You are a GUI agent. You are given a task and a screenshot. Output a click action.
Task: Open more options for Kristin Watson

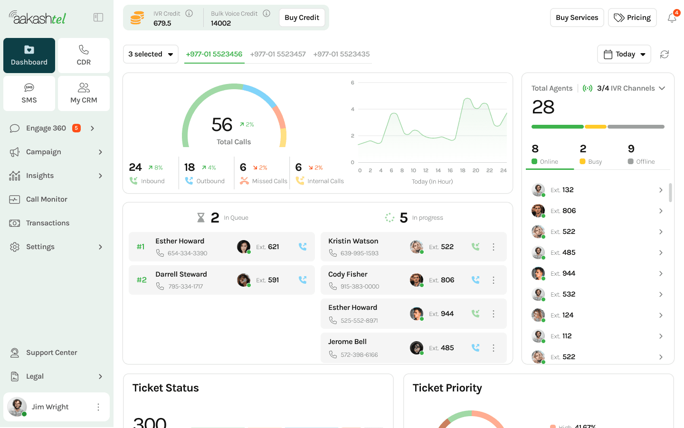pos(494,247)
